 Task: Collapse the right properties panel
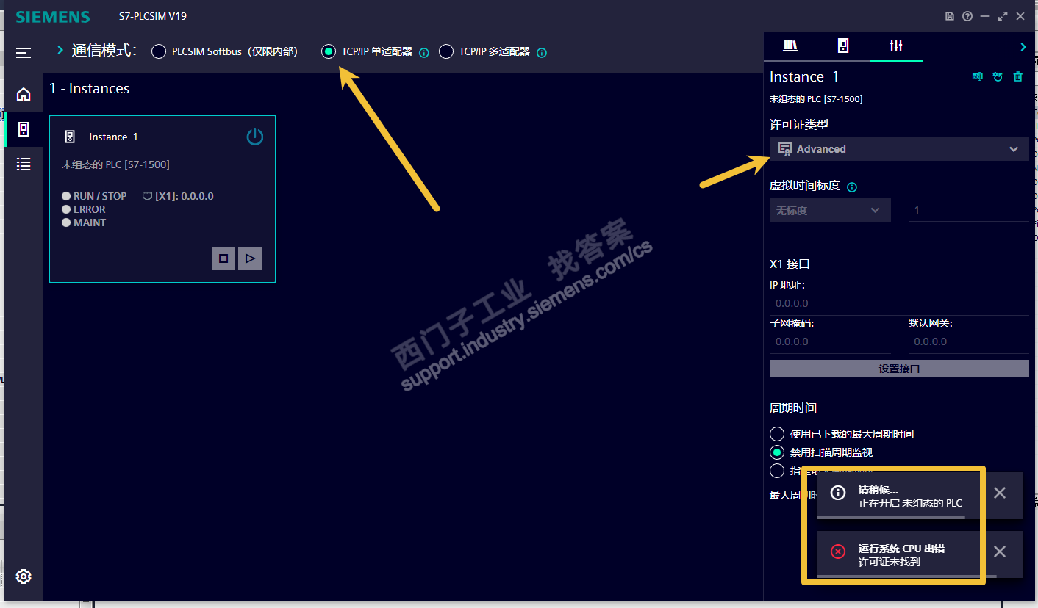(x=1023, y=47)
